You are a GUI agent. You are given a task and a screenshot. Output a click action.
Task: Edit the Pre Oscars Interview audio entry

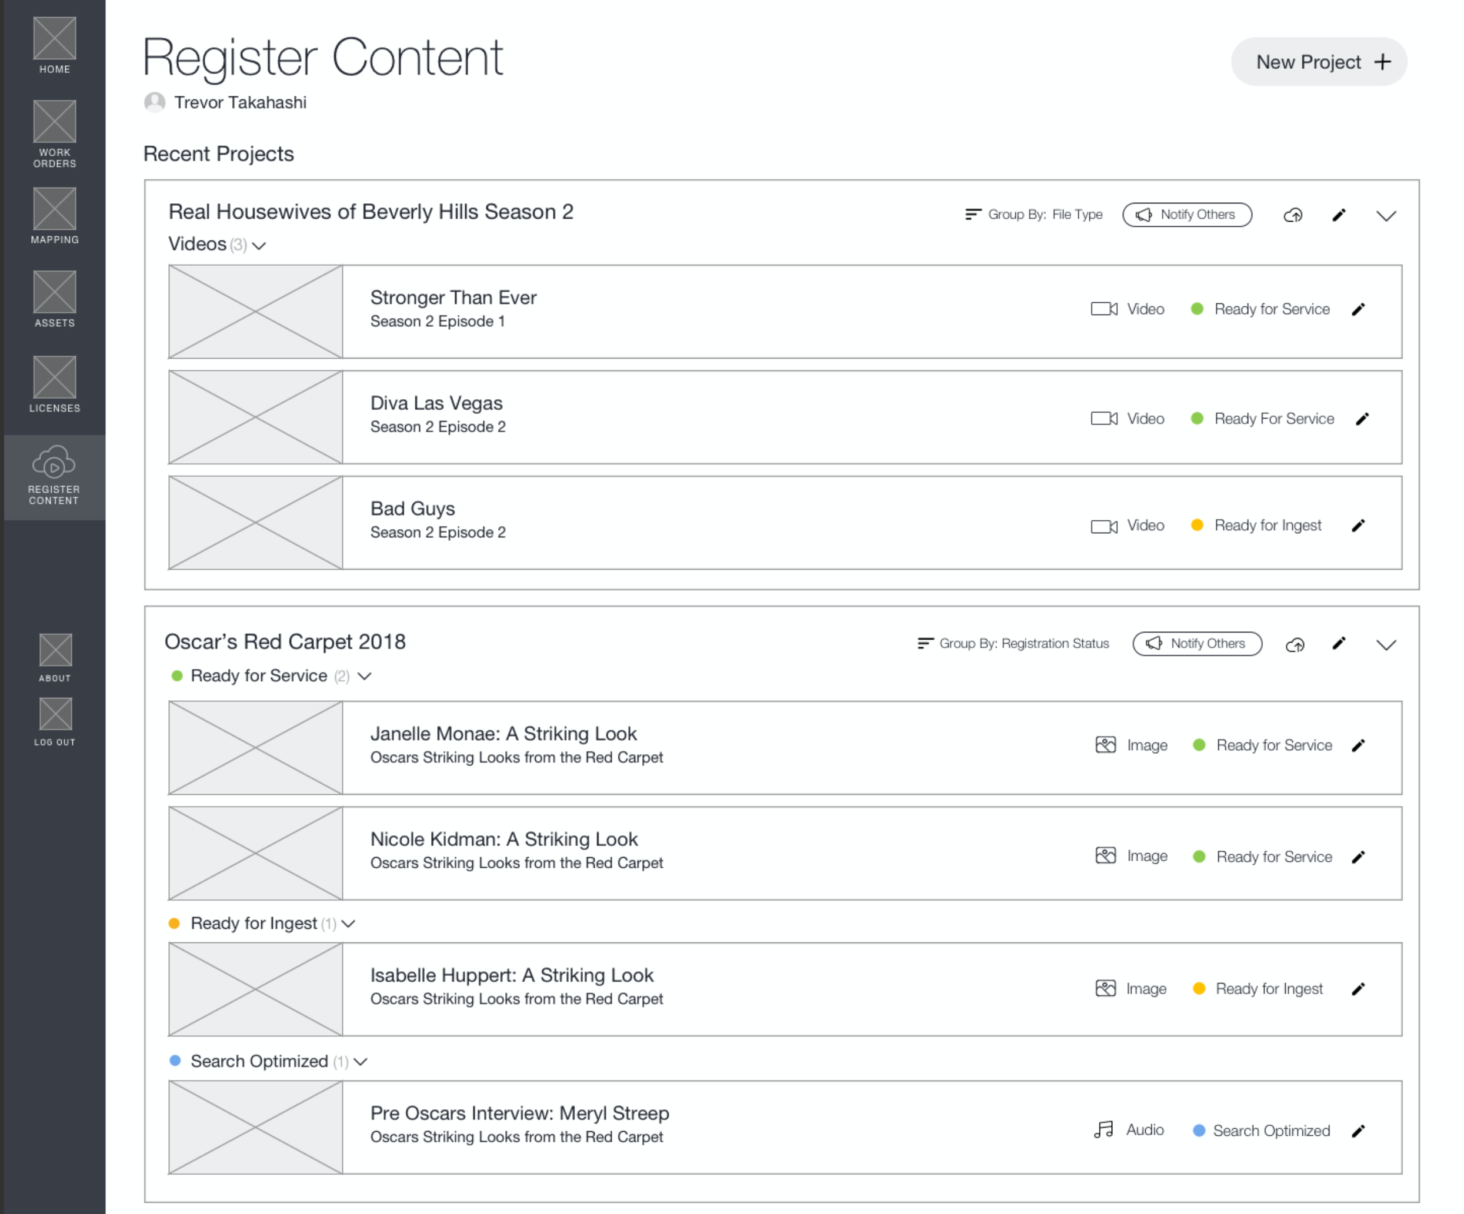coord(1358,1131)
